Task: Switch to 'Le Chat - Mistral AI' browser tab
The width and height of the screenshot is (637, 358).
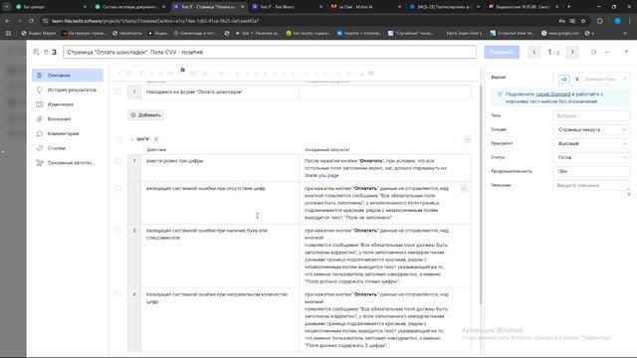Action: 365,7
